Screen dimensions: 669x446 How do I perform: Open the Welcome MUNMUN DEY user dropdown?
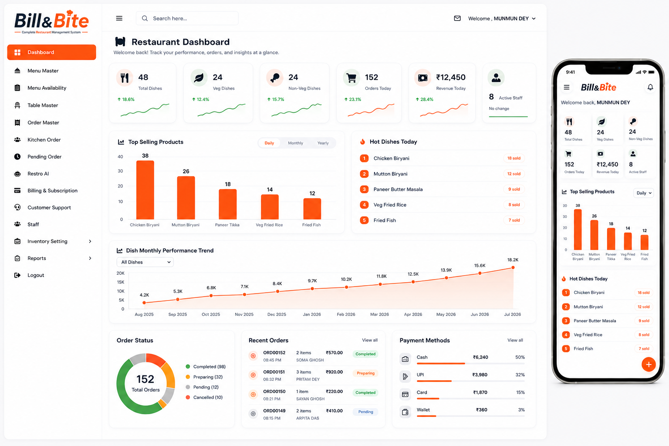[501, 18]
